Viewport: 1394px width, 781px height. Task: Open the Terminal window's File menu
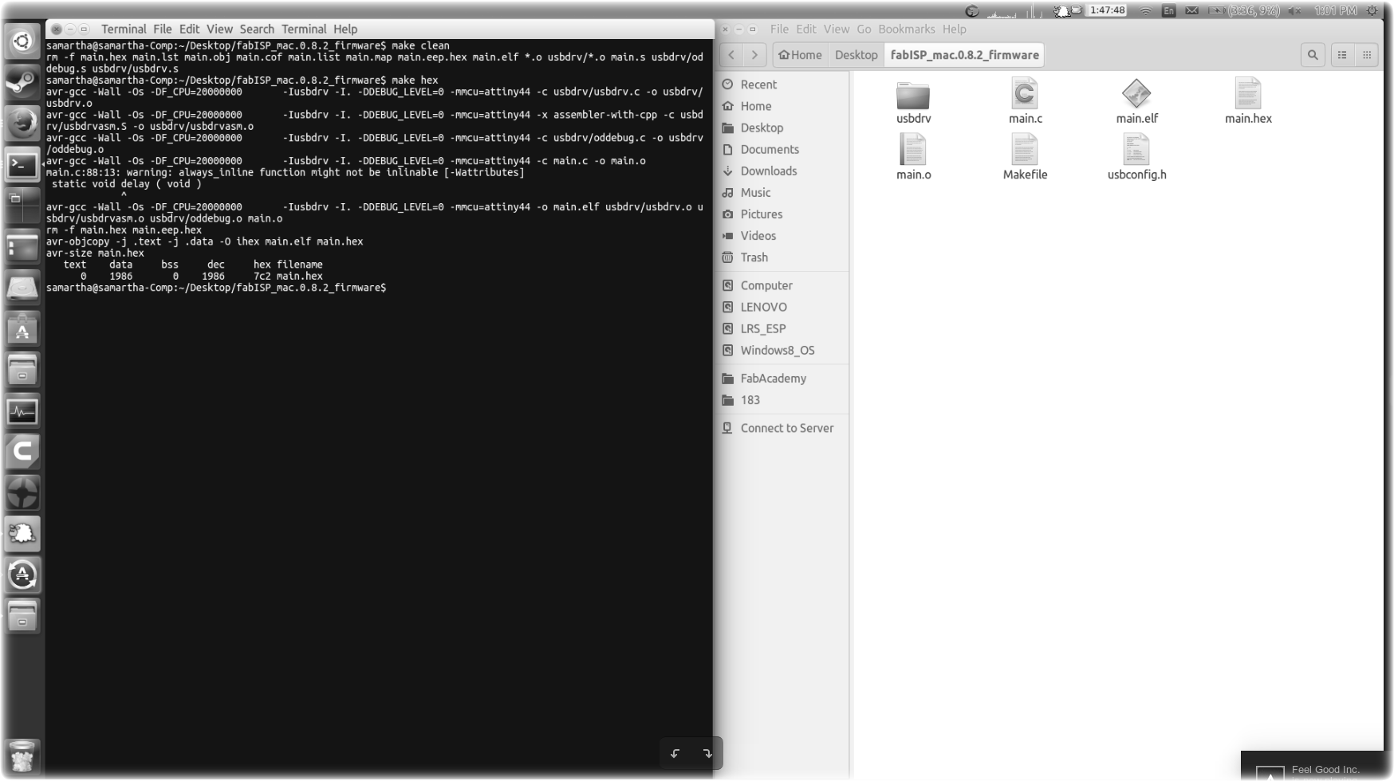tap(163, 29)
